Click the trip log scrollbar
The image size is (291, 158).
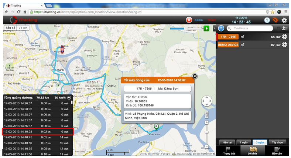point(72,102)
